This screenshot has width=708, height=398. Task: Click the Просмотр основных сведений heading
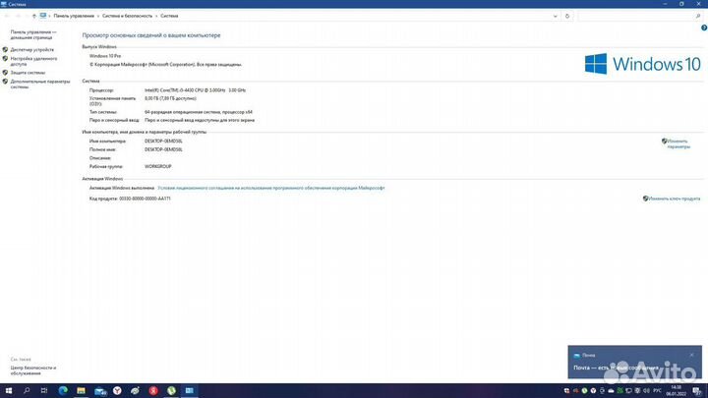[x=151, y=35]
